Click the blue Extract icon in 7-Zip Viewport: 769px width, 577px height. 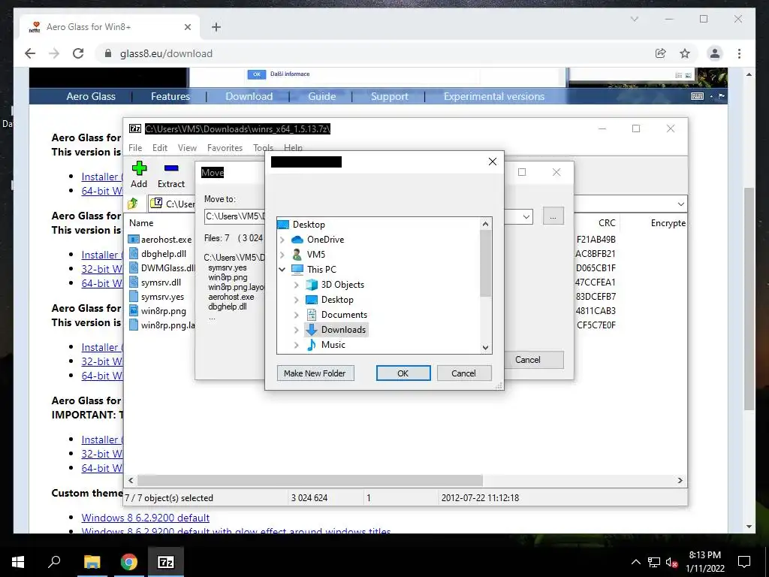170,174
